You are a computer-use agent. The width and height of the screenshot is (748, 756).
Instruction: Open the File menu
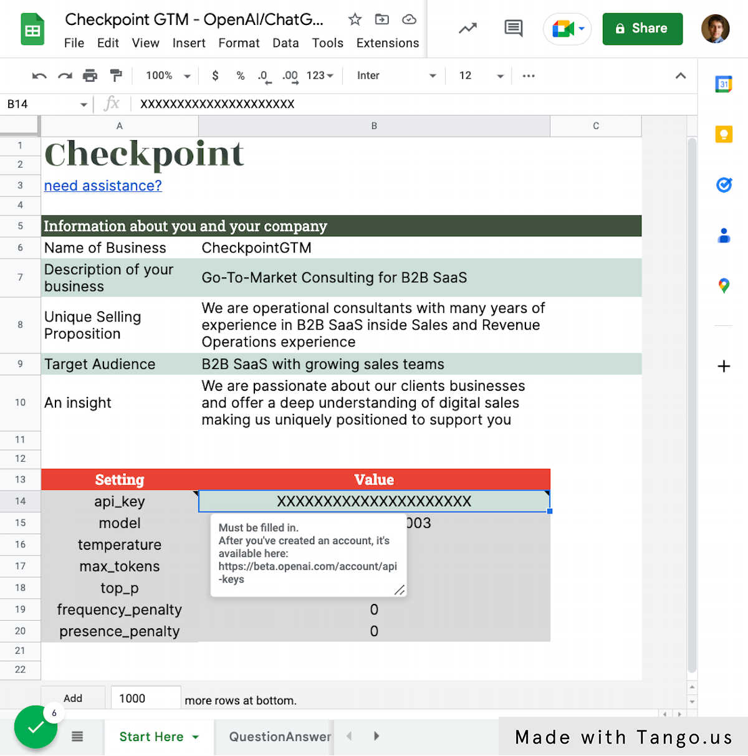click(74, 43)
